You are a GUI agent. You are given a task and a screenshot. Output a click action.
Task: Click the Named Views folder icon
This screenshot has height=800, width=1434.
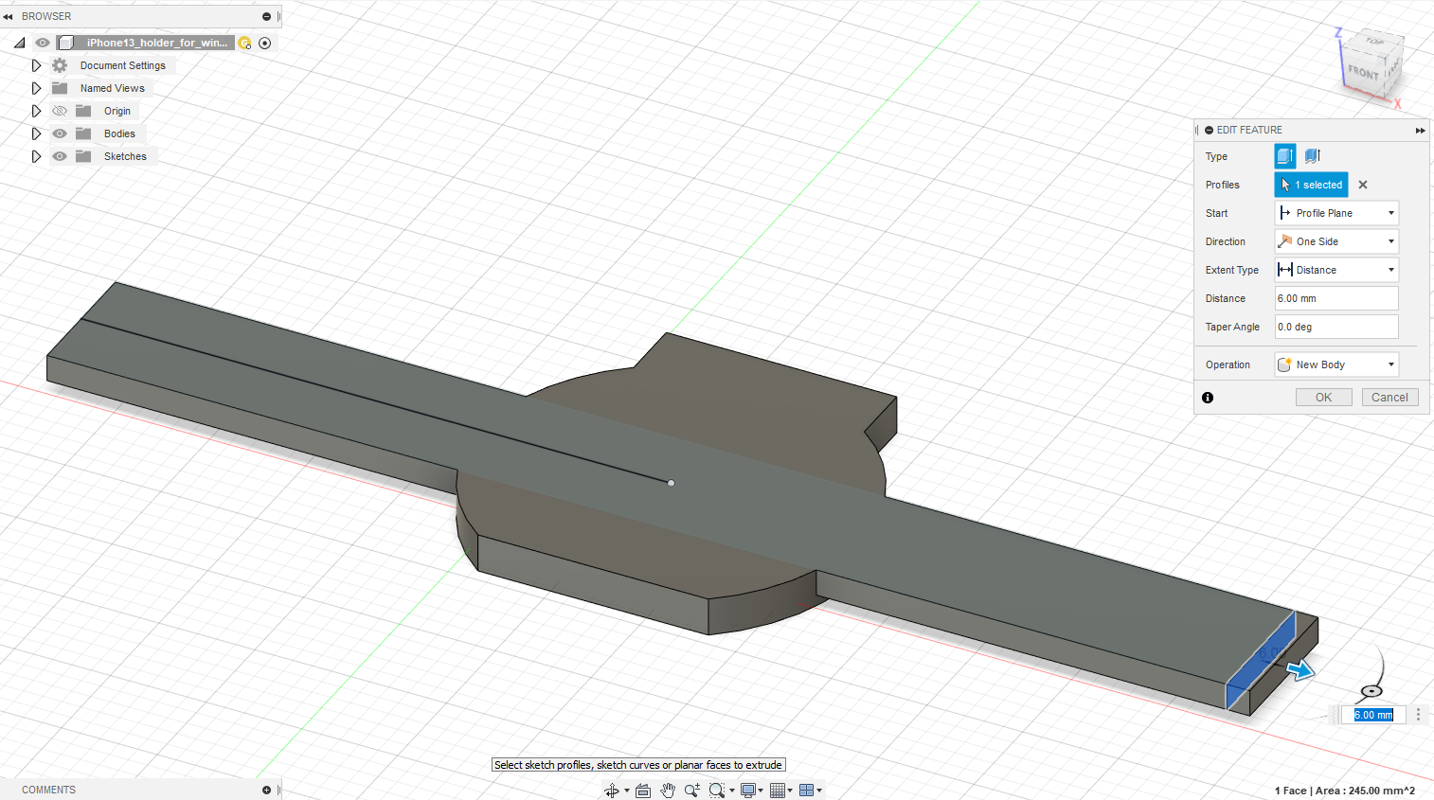click(60, 88)
